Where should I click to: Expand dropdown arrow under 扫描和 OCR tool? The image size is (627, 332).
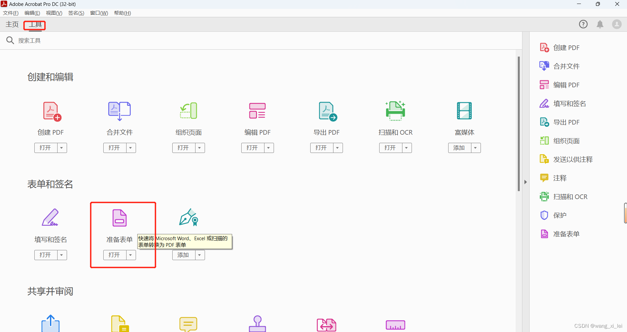(x=407, y=148)
